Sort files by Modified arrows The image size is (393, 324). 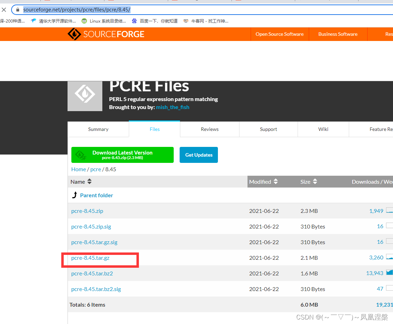pyautogui.click(x=276, y=182)
